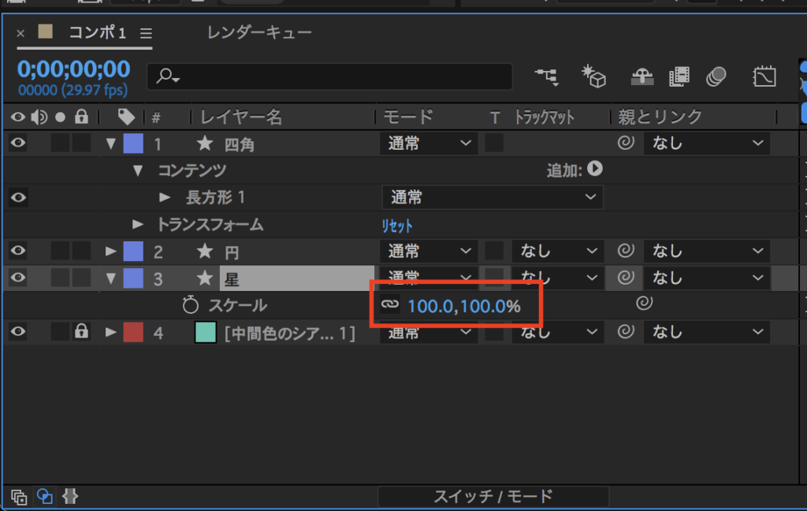Viewport: 807px width, 511px height.
Task: Click the スイッチ / モード toggle button
Action: click(493, 497)
